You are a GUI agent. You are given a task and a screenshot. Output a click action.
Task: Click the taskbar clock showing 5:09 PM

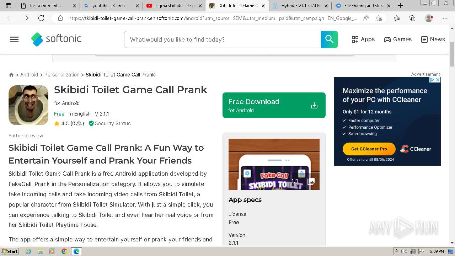pos(437,251)
